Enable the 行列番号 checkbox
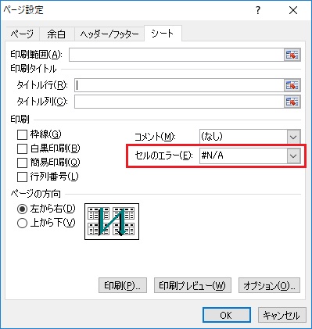Viewport: 312px width, 329px height. pos(22,177)
